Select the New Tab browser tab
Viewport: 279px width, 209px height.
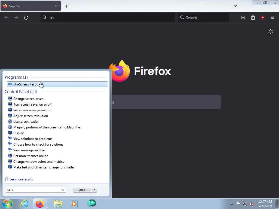point(31,6)
